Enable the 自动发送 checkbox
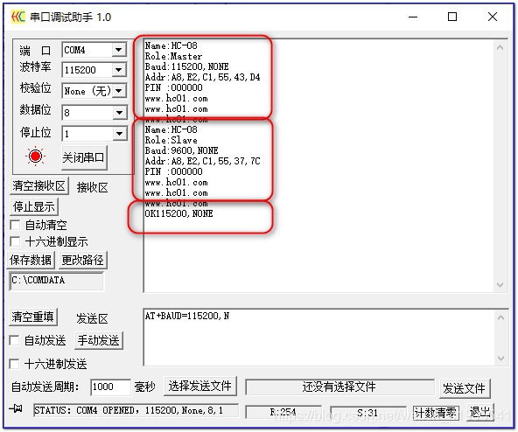Viewport: 518px width, 432px height. [14, 340]
